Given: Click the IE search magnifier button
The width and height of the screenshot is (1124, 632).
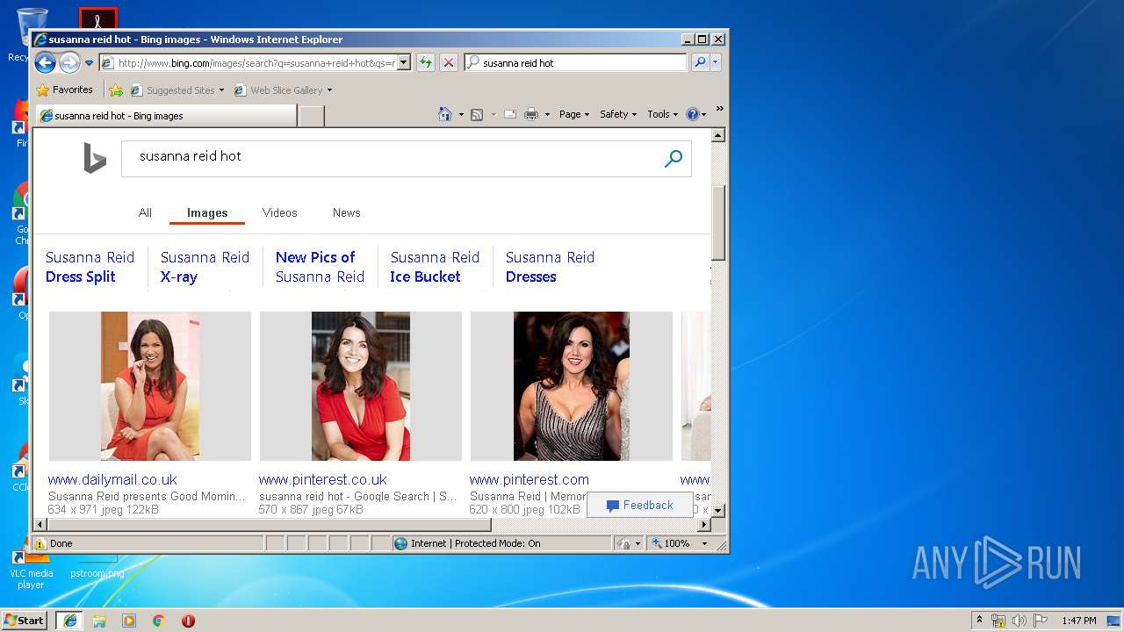Looking at the screenshot, I should (700, 62).
